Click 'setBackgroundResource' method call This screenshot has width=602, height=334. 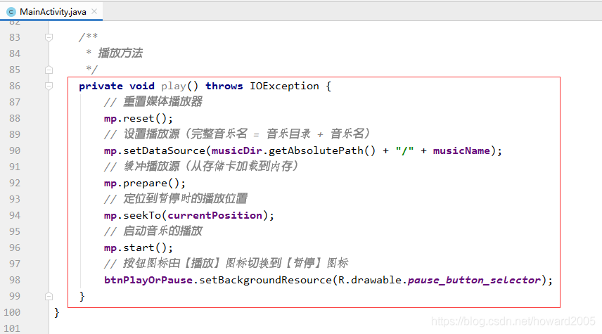click(265, 280)
